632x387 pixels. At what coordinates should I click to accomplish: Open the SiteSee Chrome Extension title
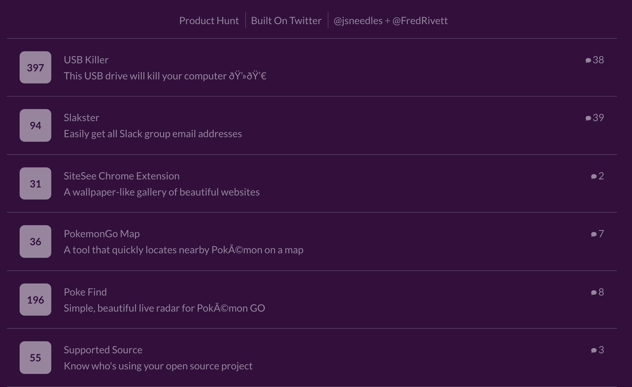click(122, 176)
